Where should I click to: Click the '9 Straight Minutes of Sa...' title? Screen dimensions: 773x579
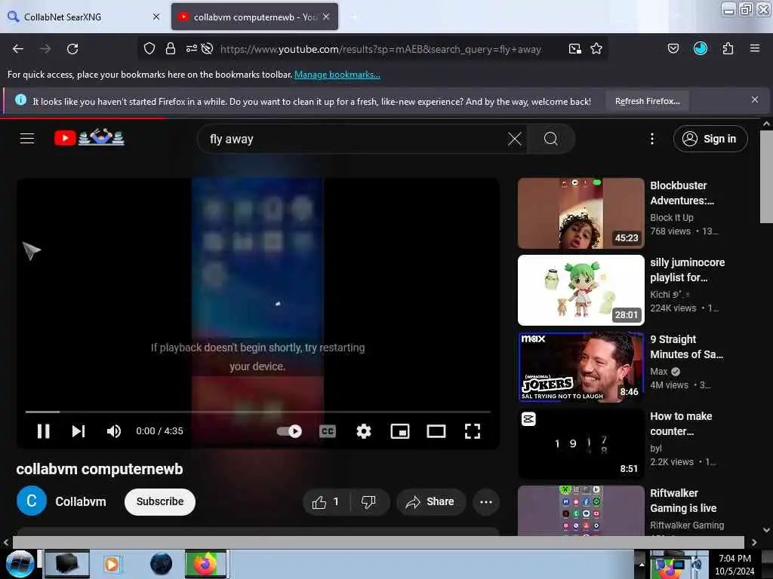tap(686, 347)
